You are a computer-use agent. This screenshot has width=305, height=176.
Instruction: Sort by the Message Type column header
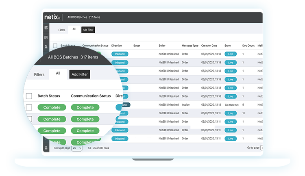coord(190,46)
